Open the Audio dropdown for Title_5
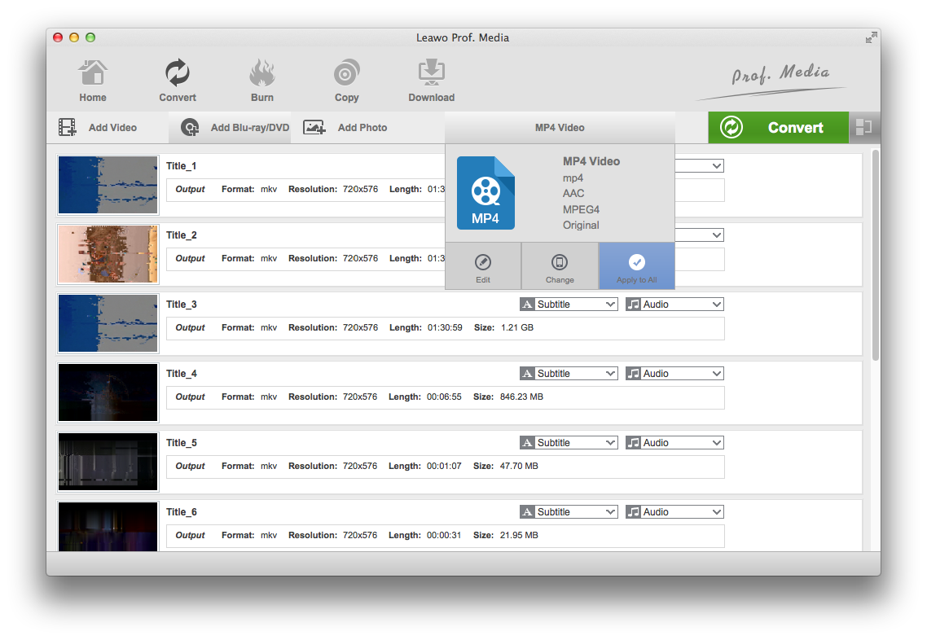 [x=674, y=443]
